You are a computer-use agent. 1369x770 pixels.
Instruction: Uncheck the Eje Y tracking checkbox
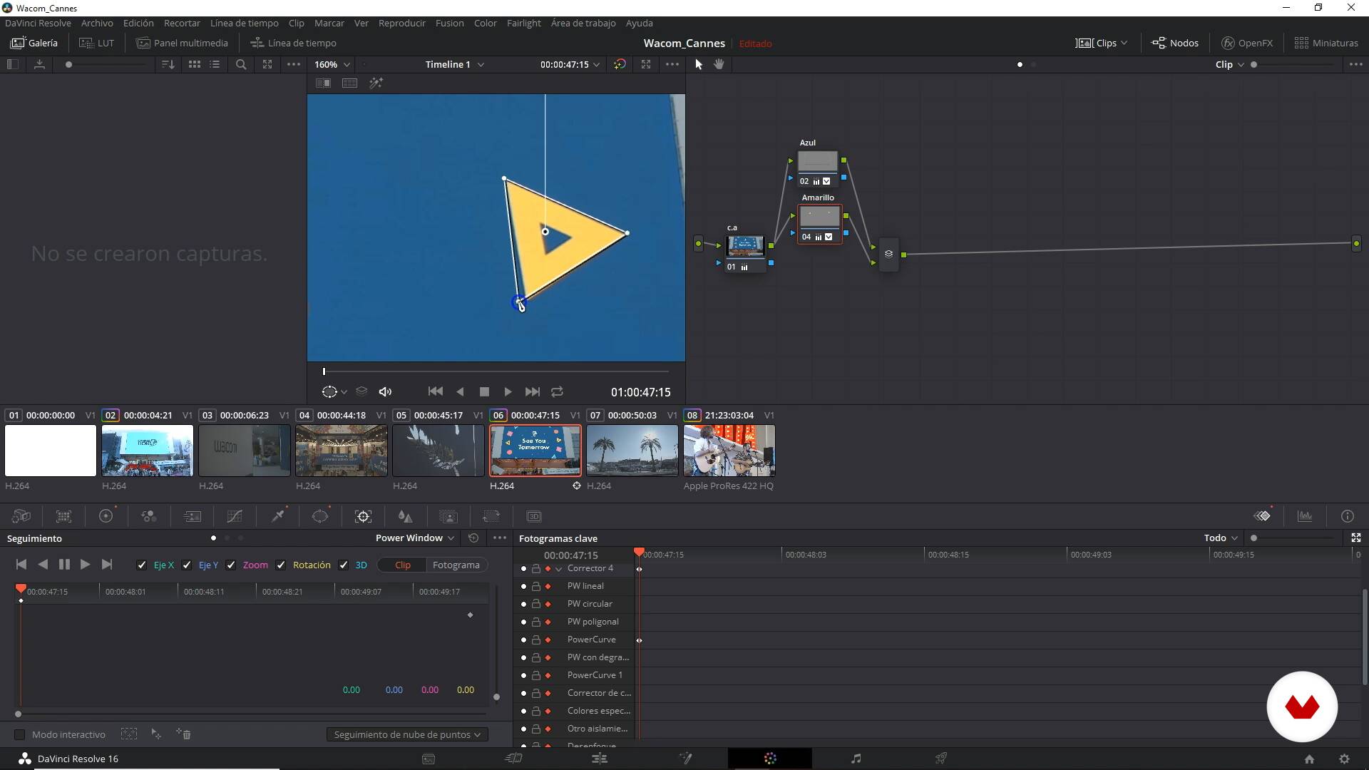click(187, 565)
